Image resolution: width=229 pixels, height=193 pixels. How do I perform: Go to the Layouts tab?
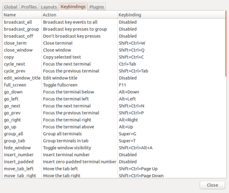click(49, 7)
